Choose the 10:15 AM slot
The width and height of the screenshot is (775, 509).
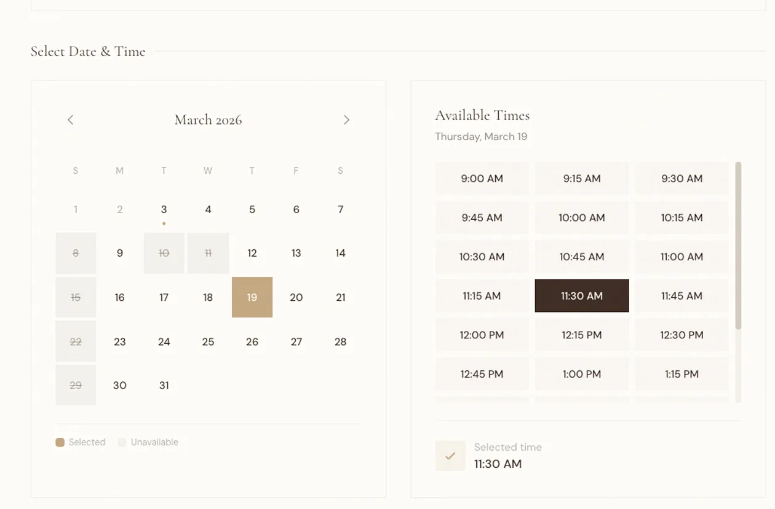click(x=682, y=218)
